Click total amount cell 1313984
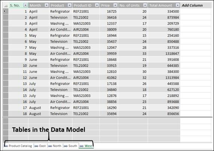 [164, 77]
